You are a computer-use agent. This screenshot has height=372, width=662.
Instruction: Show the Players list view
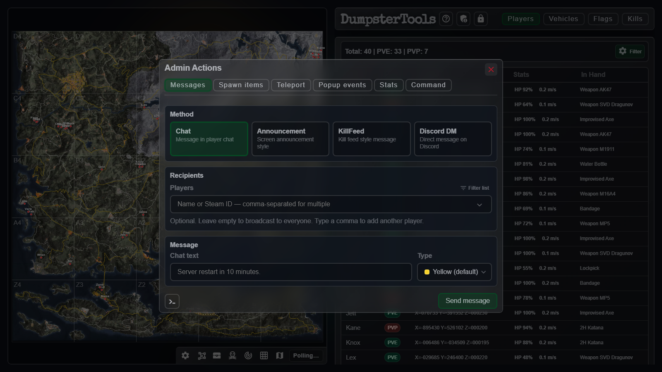520,19
